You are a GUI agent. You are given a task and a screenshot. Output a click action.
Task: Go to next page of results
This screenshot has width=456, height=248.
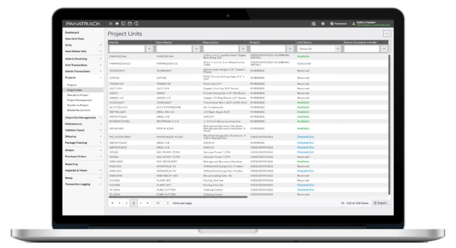pos(141,203)
